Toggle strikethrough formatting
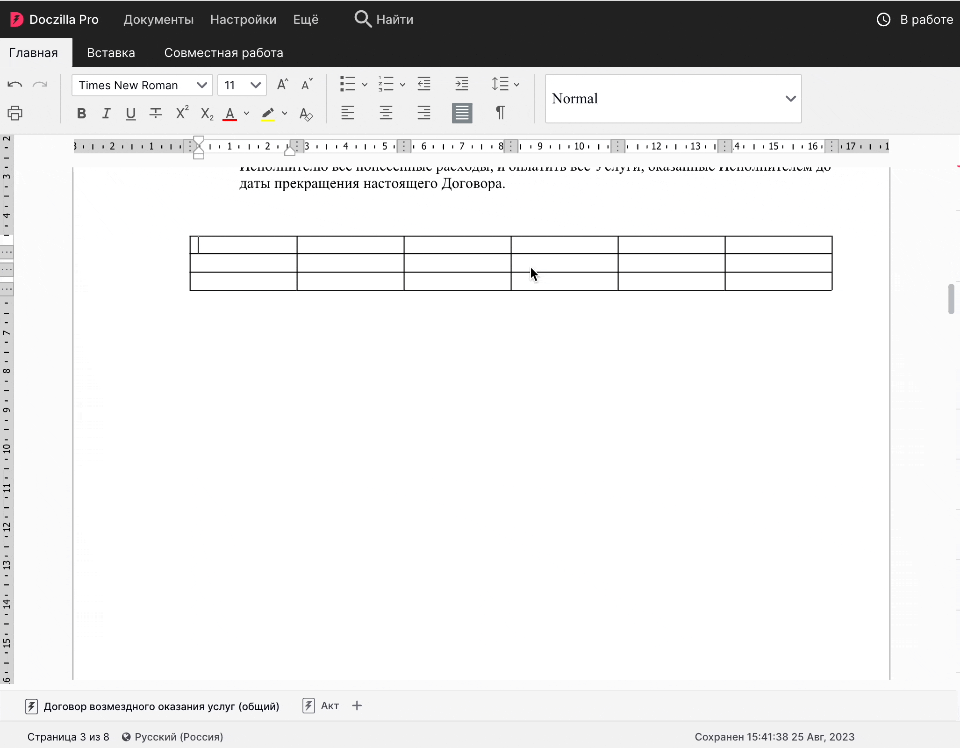This screenshot has height=748, width=960. pyautogui.click(x=156, y=114)
